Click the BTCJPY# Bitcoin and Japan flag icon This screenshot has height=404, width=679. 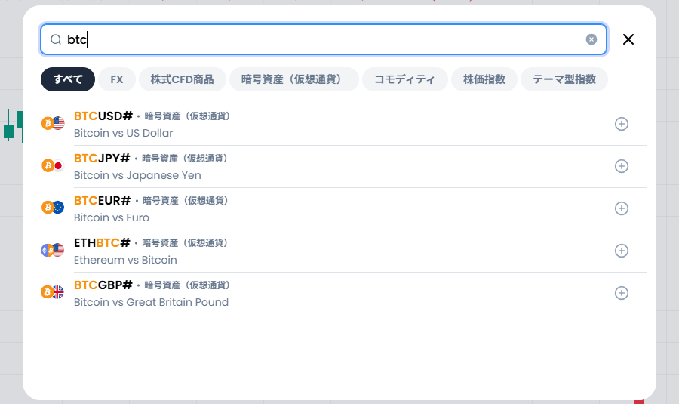[x=53, y=165]
